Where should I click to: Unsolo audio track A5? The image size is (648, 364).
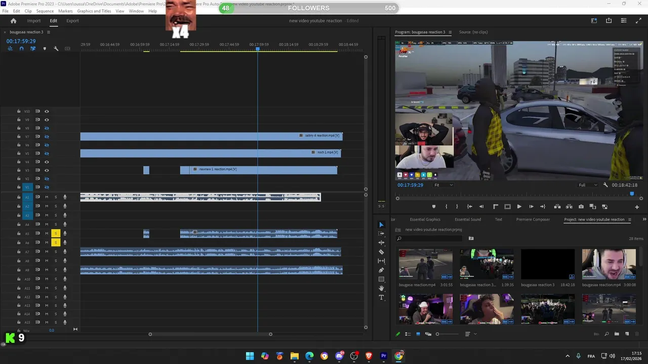(56, 234)
